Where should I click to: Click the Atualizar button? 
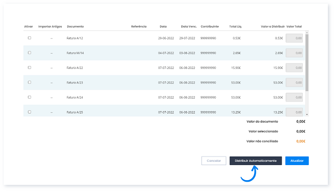[297, 161]
